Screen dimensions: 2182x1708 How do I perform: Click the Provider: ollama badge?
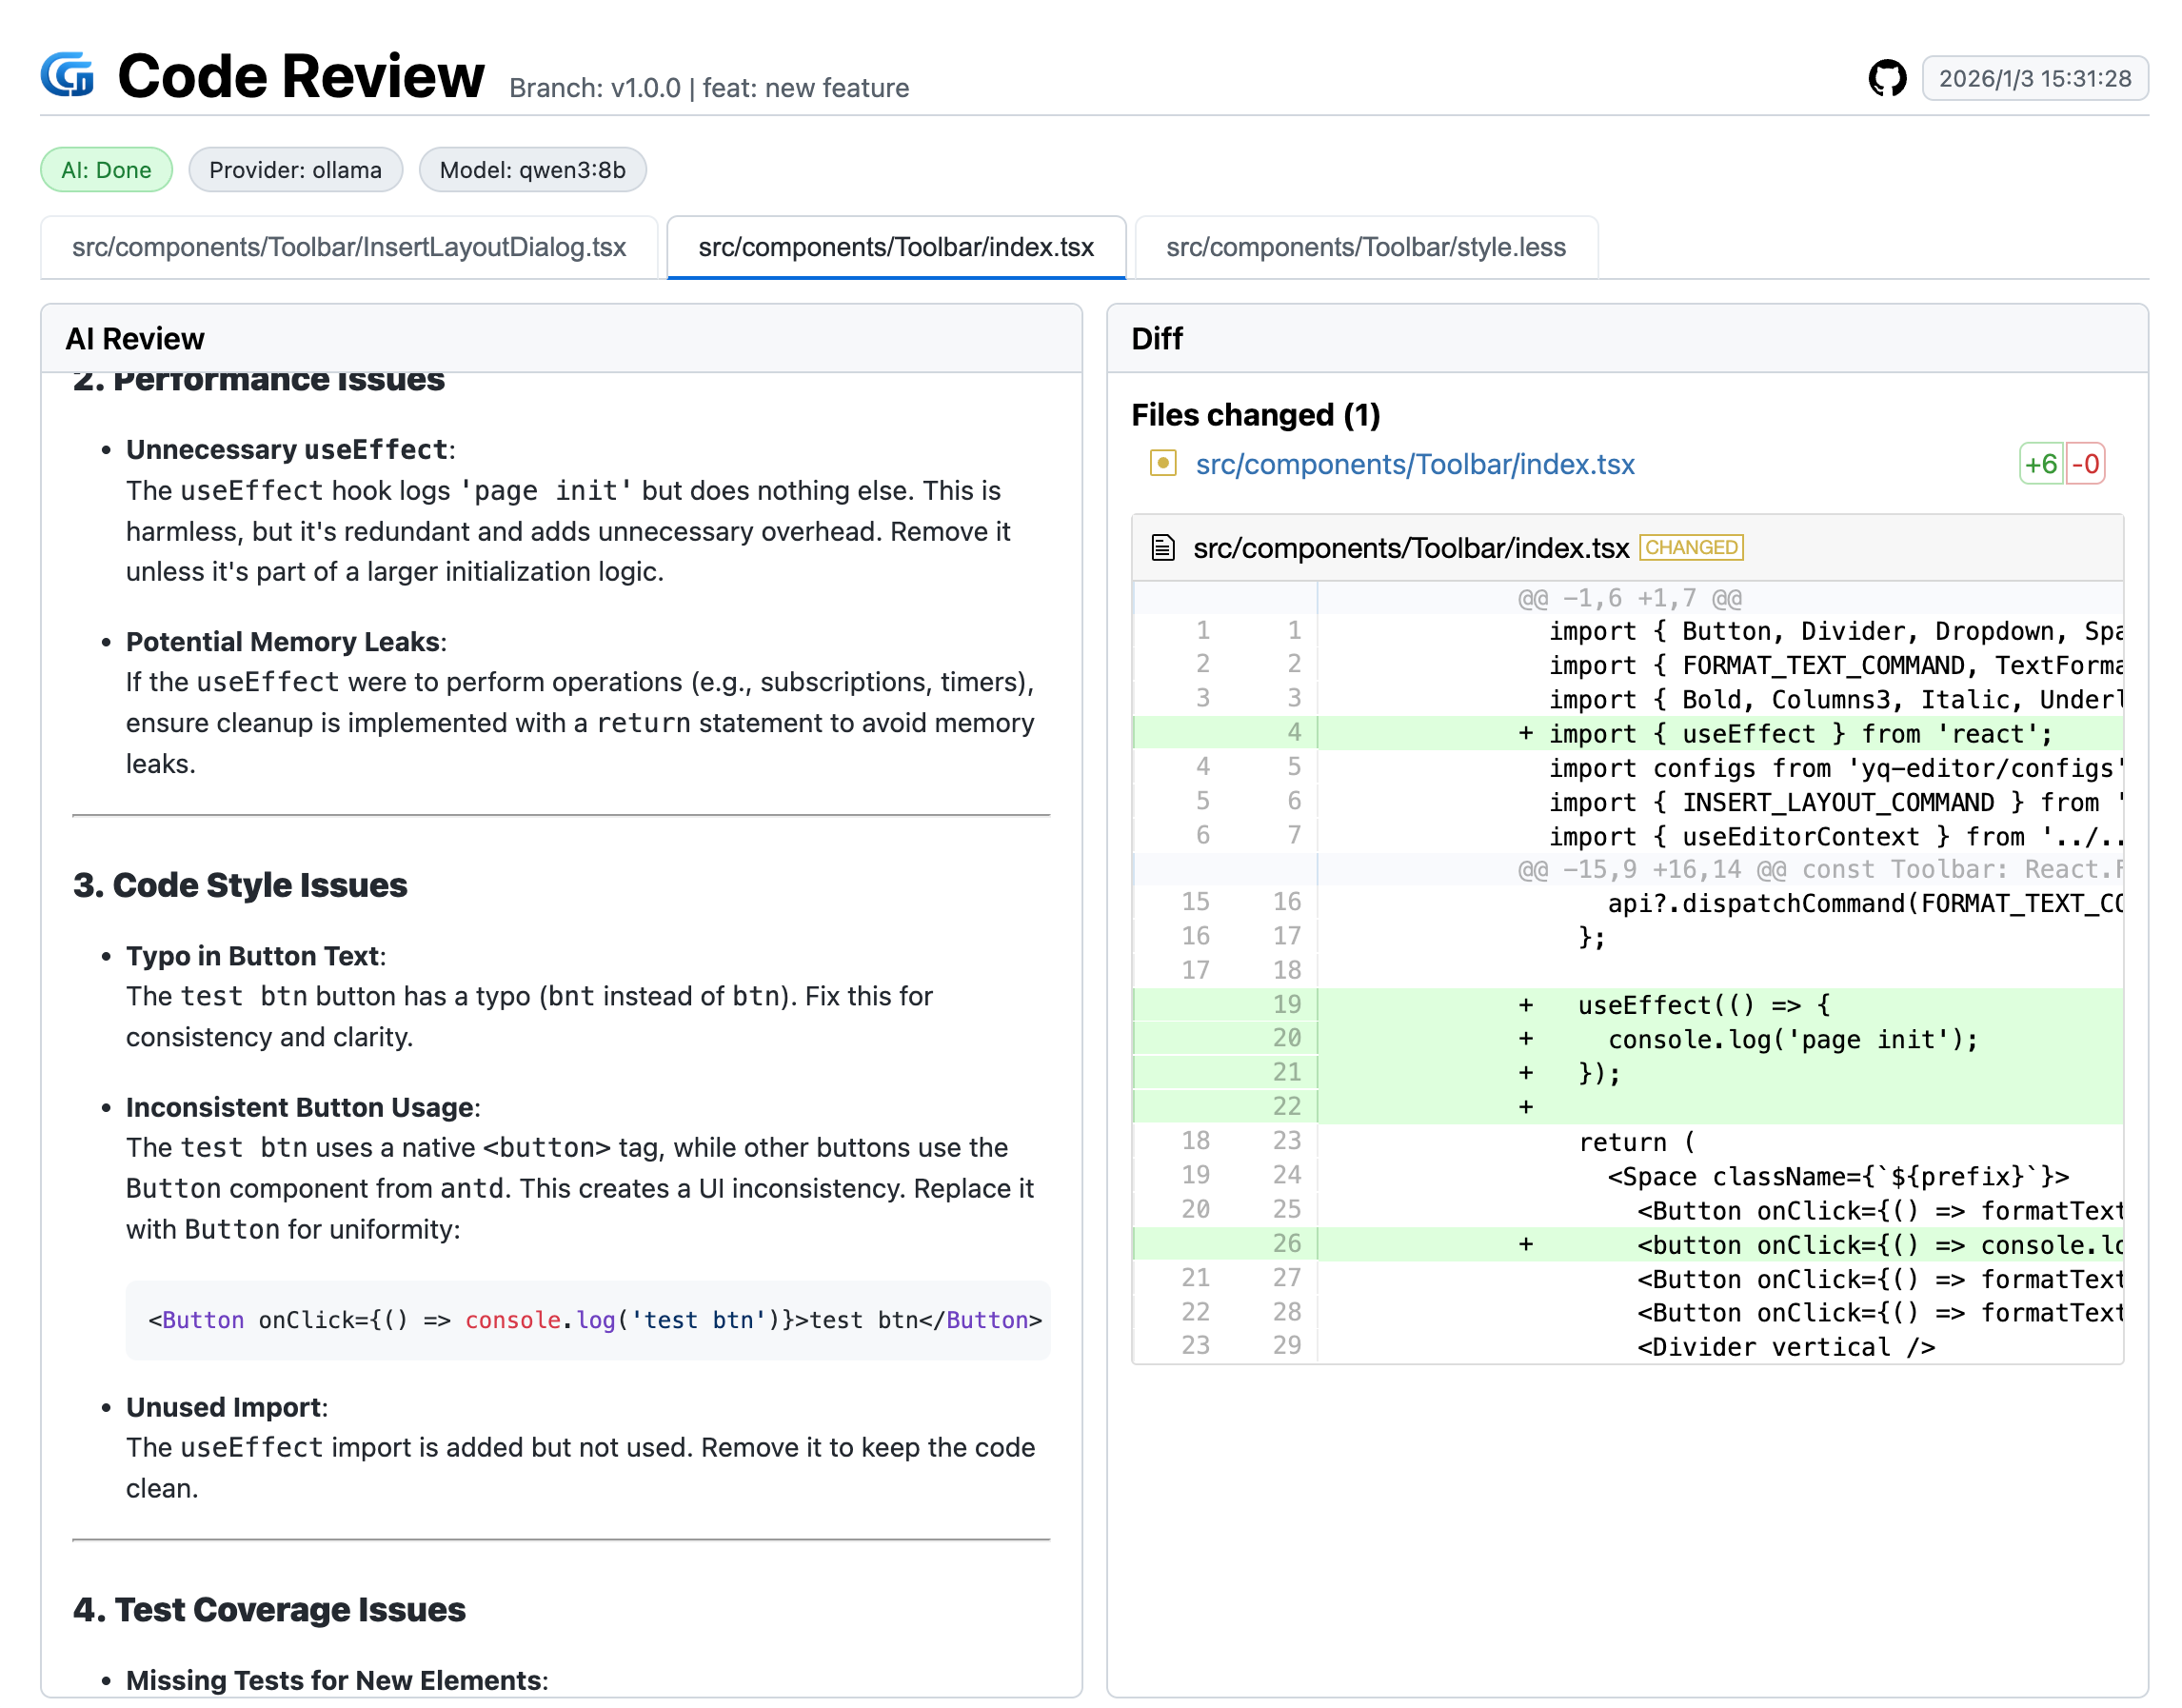pos(295,170)
